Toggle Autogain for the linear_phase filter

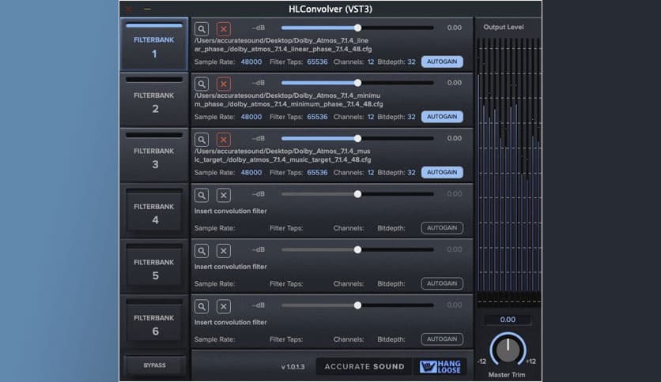(442, 62)
